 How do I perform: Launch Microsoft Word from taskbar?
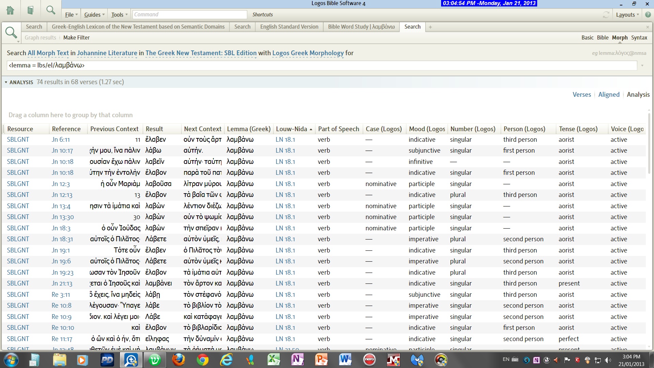coord(345,360)
